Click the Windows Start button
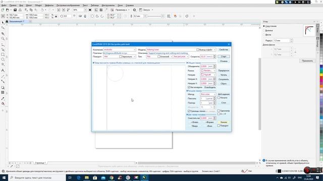 pos(4,177)
